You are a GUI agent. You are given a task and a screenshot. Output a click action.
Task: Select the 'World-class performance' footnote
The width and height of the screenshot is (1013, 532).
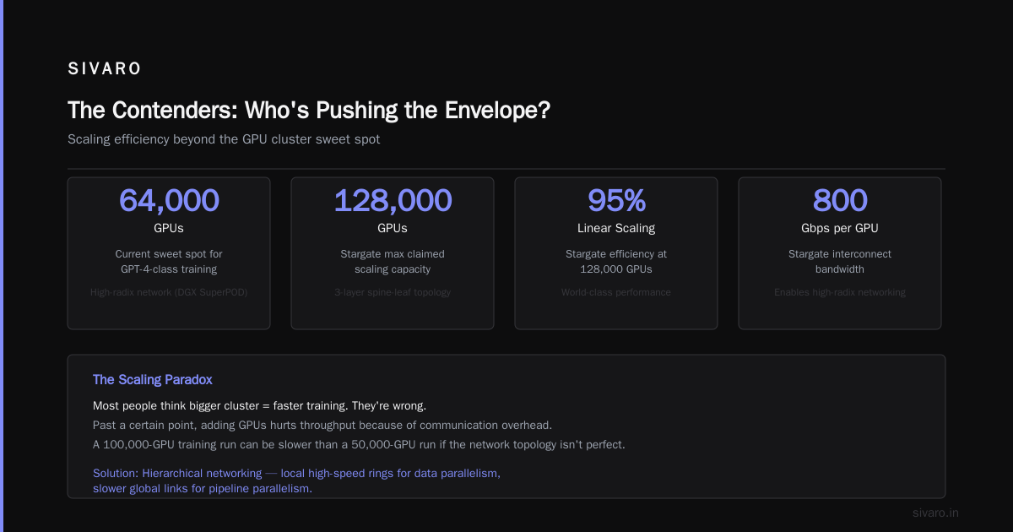click(616, 292)
